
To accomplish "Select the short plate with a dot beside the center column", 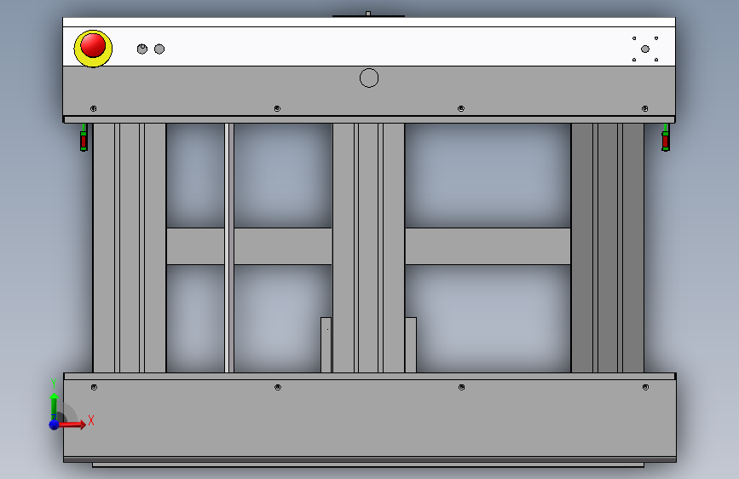I will (326, 345).
